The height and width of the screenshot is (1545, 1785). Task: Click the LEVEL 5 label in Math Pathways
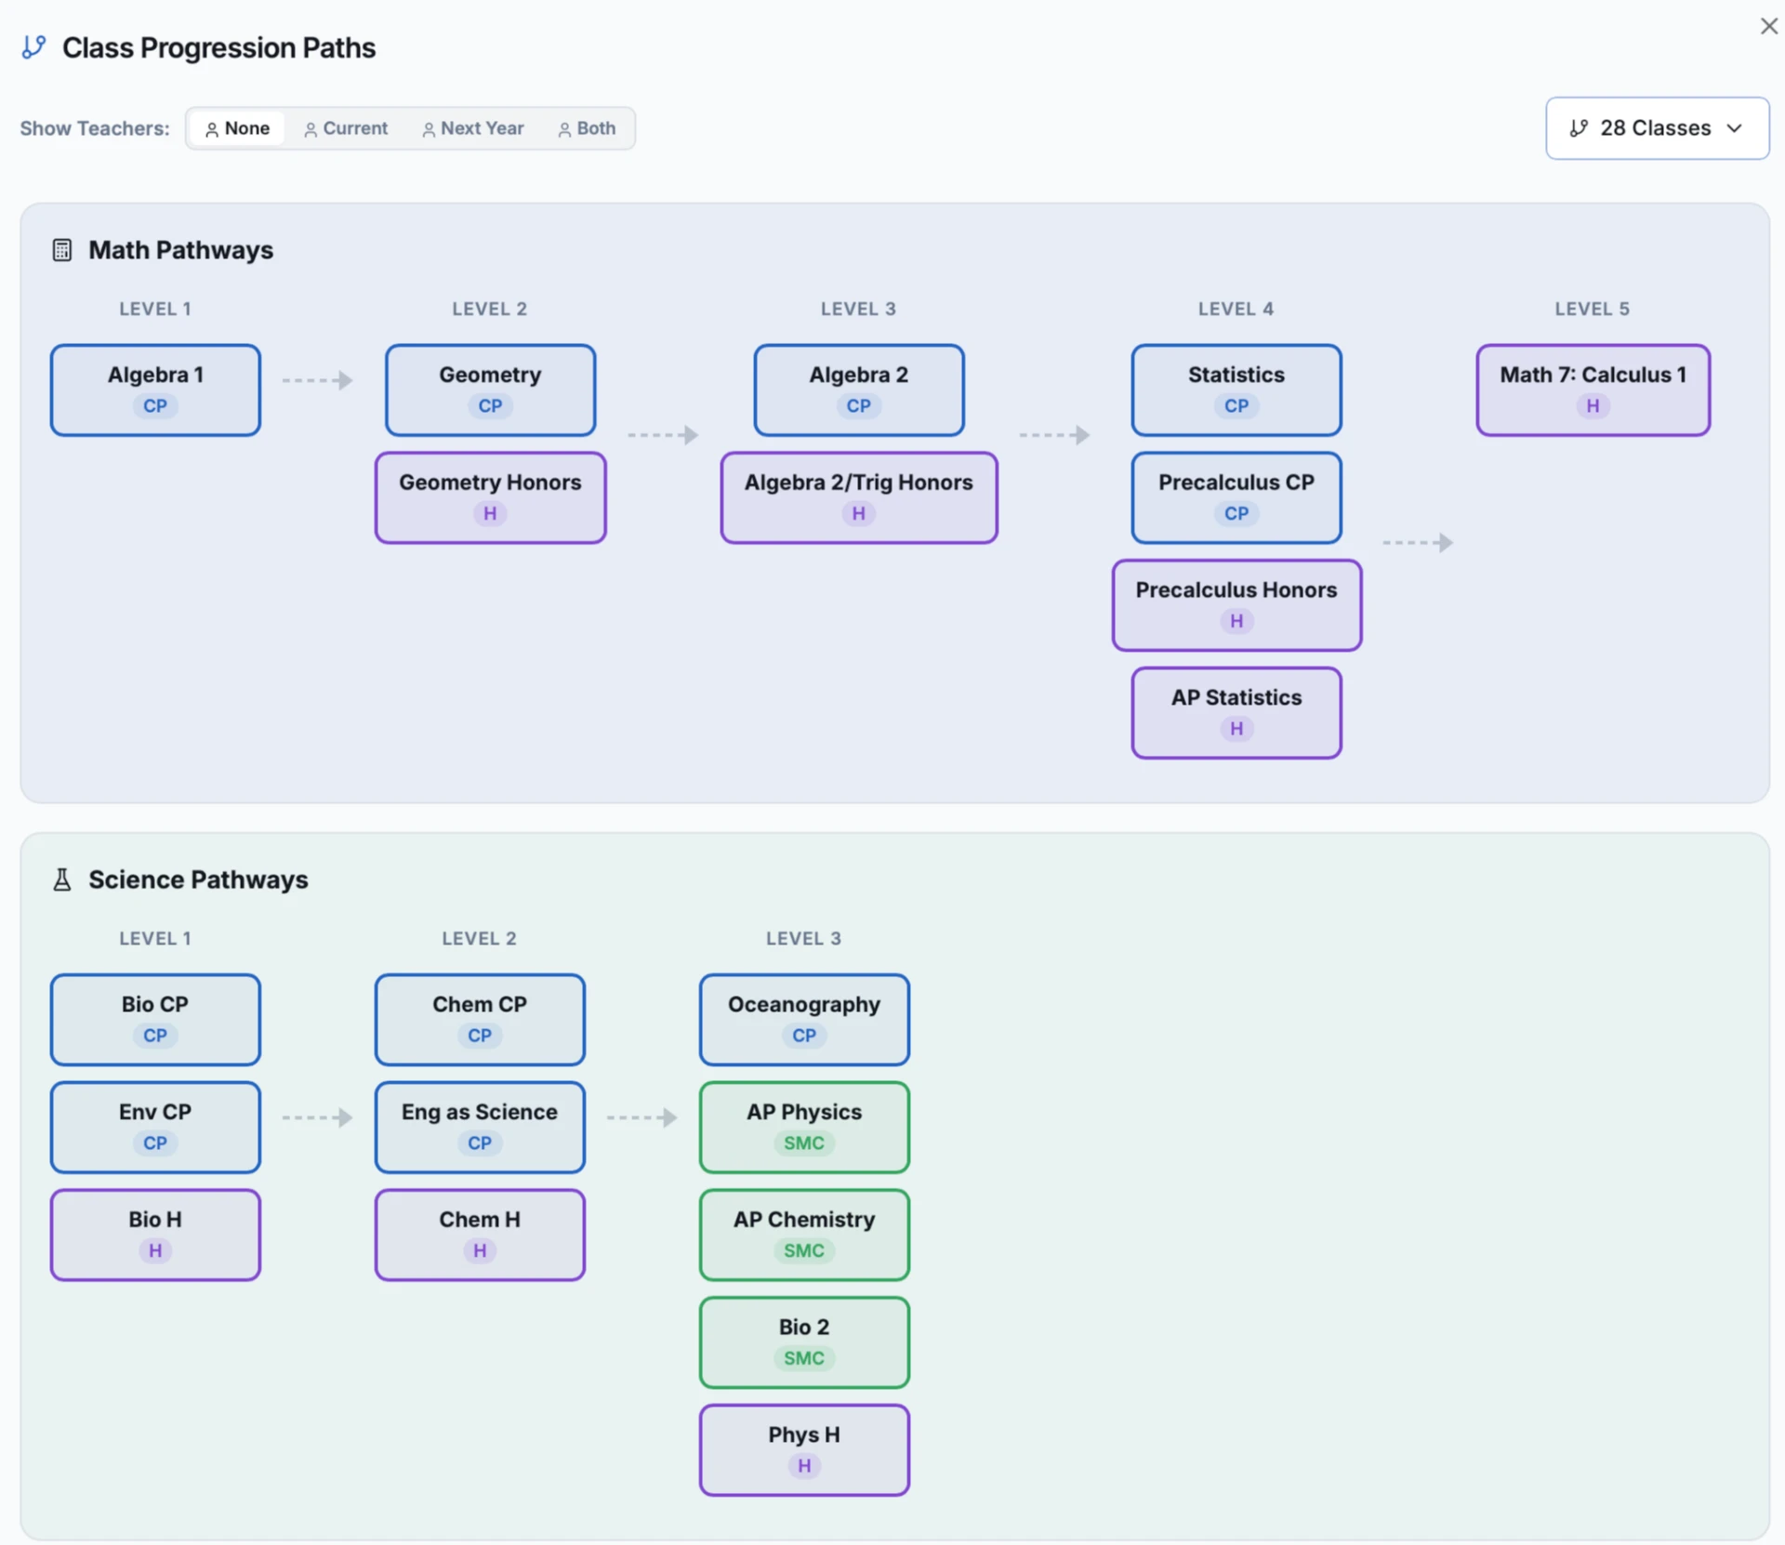[x=1592, y=309]
